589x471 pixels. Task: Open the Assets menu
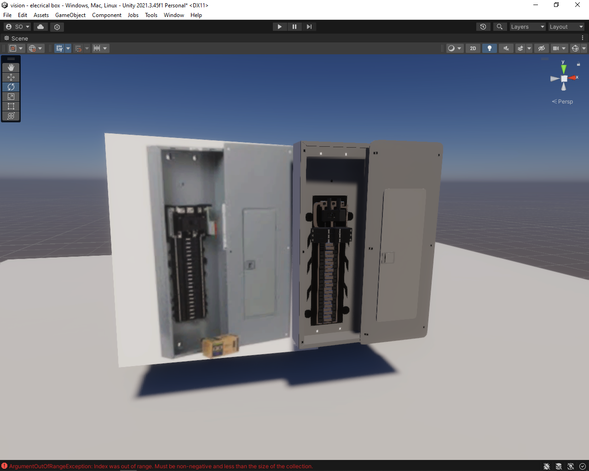pos(41,15)
